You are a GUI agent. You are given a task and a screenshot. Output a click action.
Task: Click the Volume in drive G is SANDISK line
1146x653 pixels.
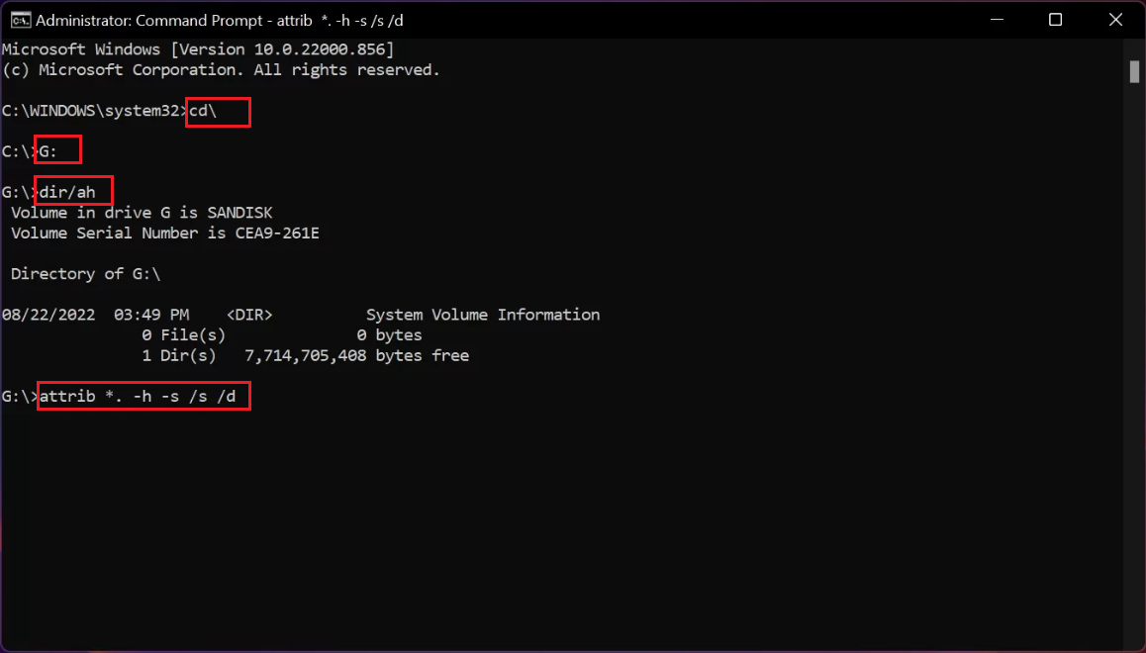(142, 214)
